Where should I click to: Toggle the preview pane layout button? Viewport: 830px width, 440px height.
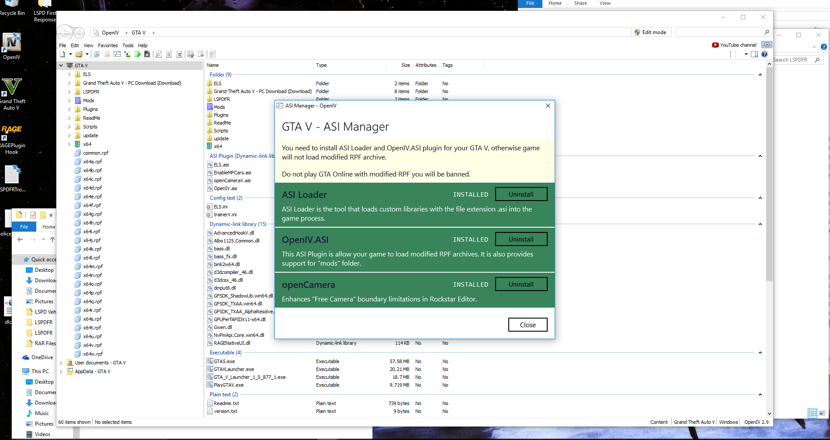pyautogui.click(x=754, y=54)
